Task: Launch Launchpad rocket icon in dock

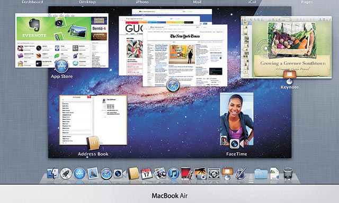Action: tap(66, 173)
